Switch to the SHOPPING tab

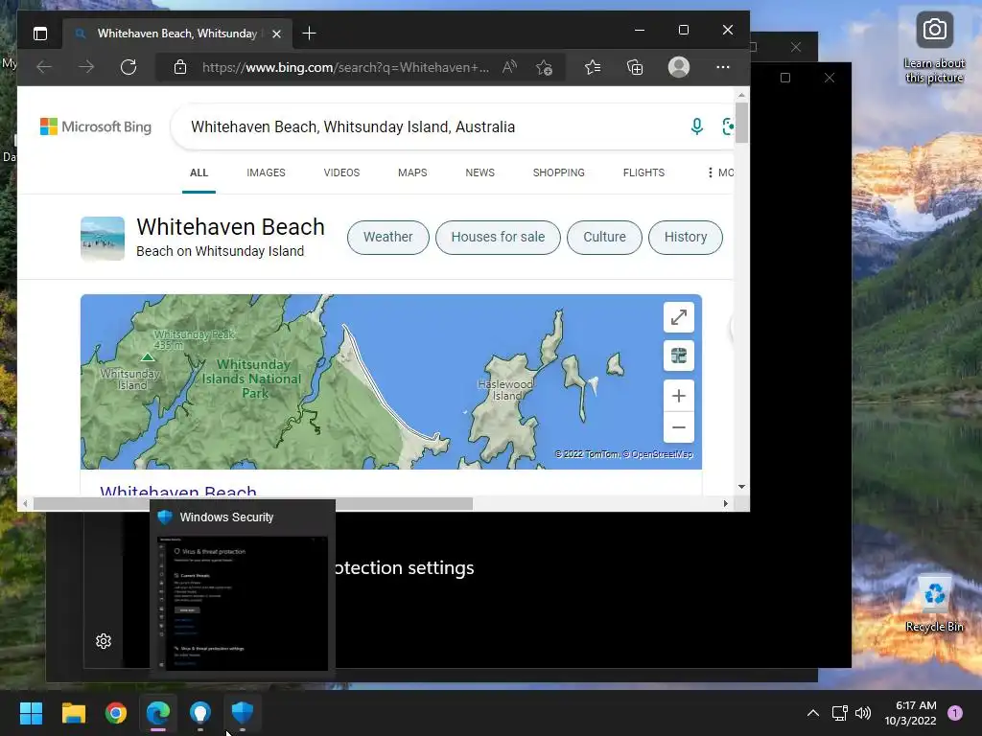click(559, 172)
